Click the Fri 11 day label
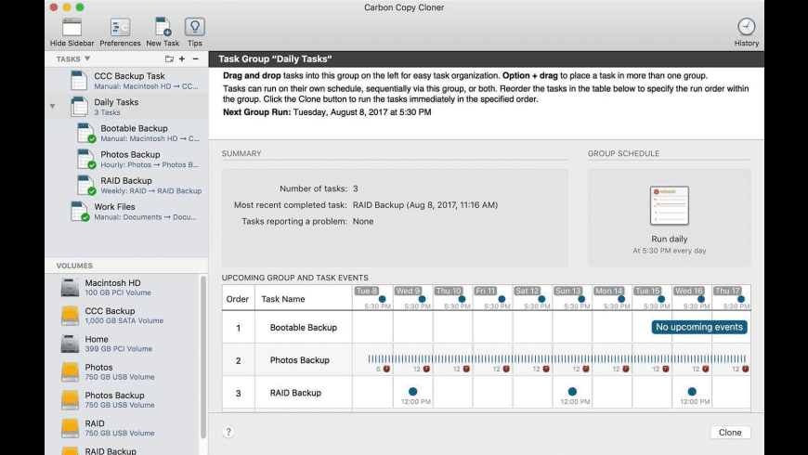The height and width of the screenshot is (455, 808). click(486, 291)
